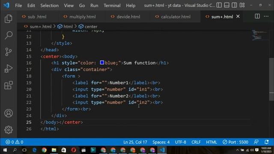Split the editor to the right
This screenshot has width=274, height=154.
tap(257, 16)
